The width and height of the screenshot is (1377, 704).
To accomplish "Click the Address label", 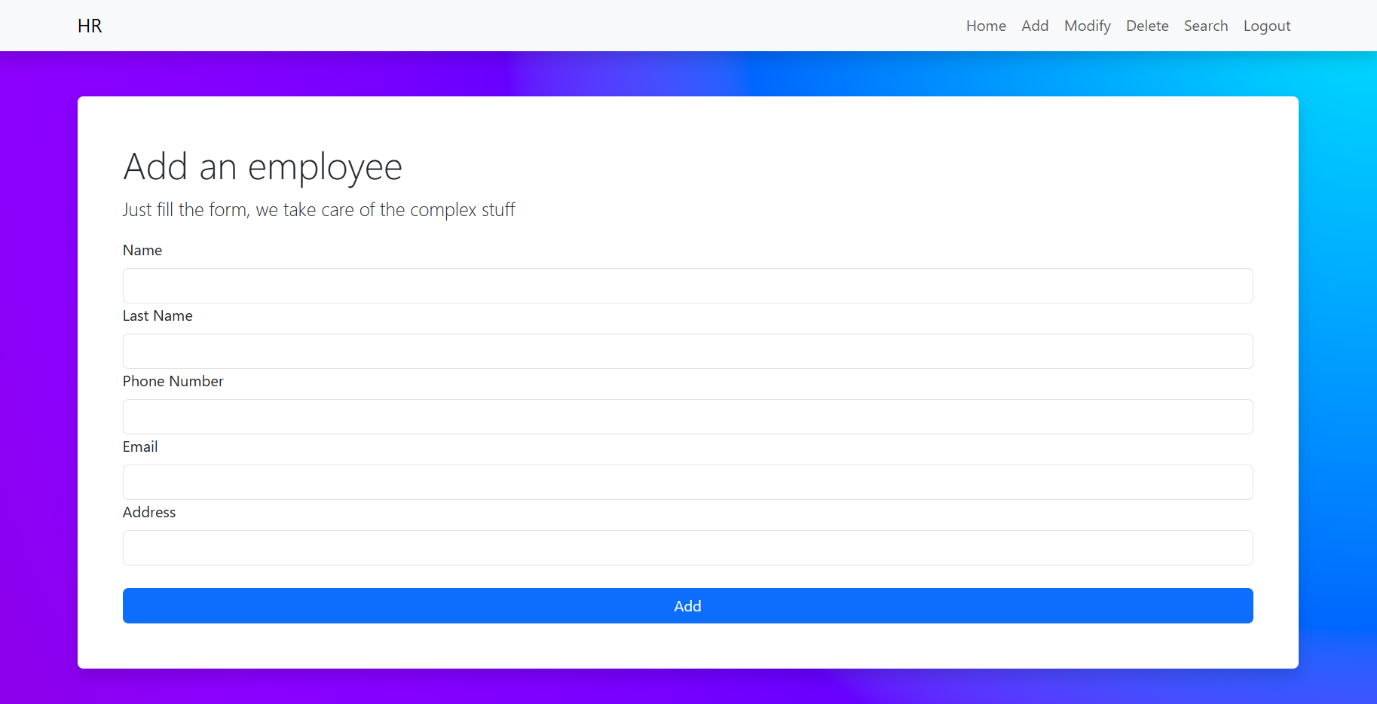I will [148, 512].
